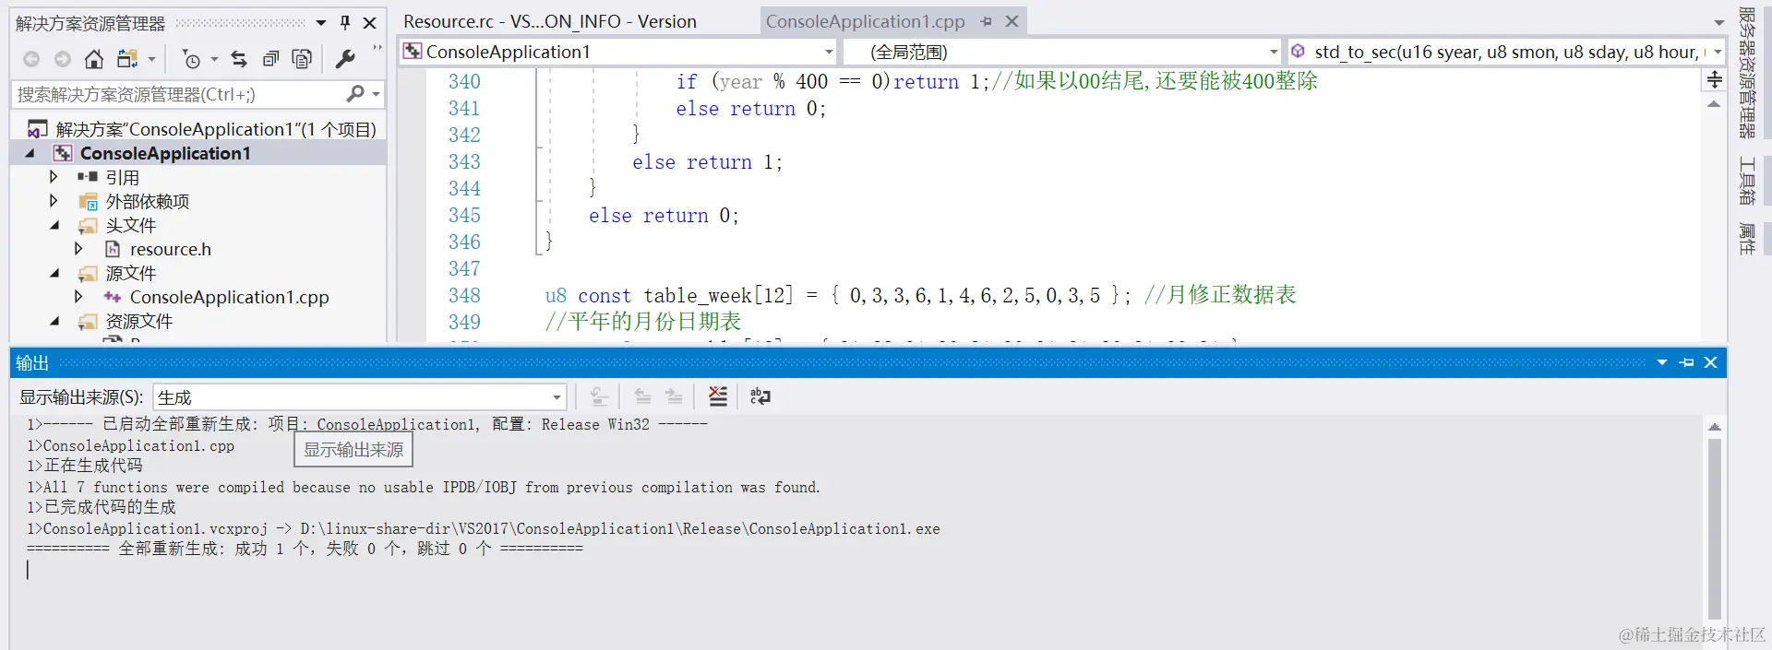The image size is (1772, 650).
Task: Click the grayed find-message-in-code icon in Output
Action: (x=598, y=396)
